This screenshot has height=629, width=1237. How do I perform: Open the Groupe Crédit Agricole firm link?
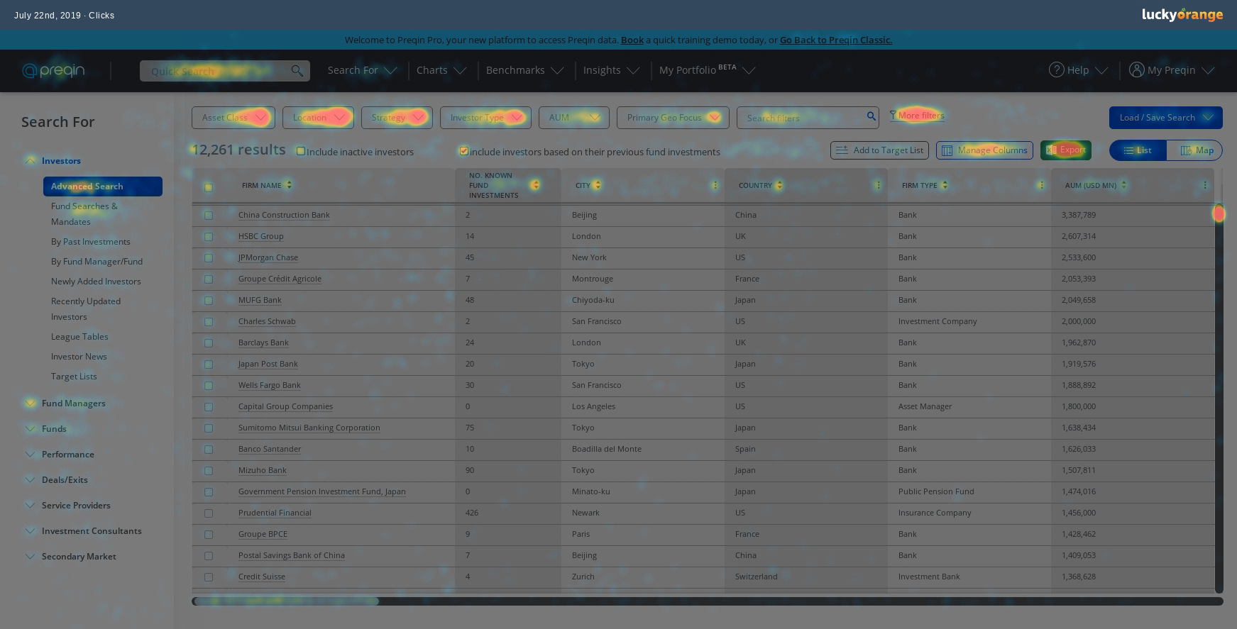click(280, 279)
